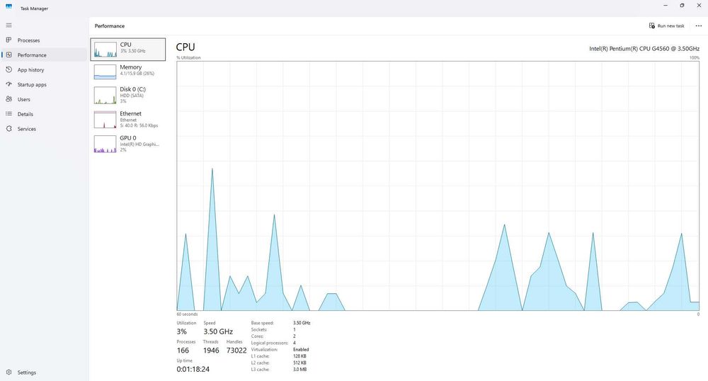Click the Processes sidebar icon
Viewport: 708px width, 381px height.
[x=8, y=40]
